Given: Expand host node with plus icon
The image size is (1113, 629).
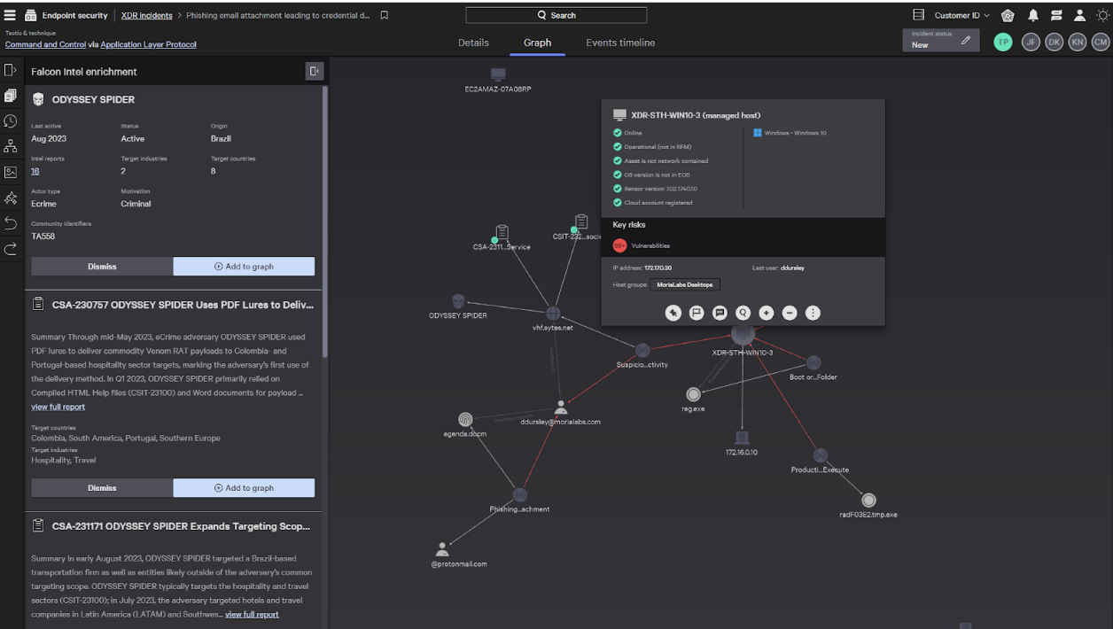Looking at the screenshot, I should [x=767, y=313].
